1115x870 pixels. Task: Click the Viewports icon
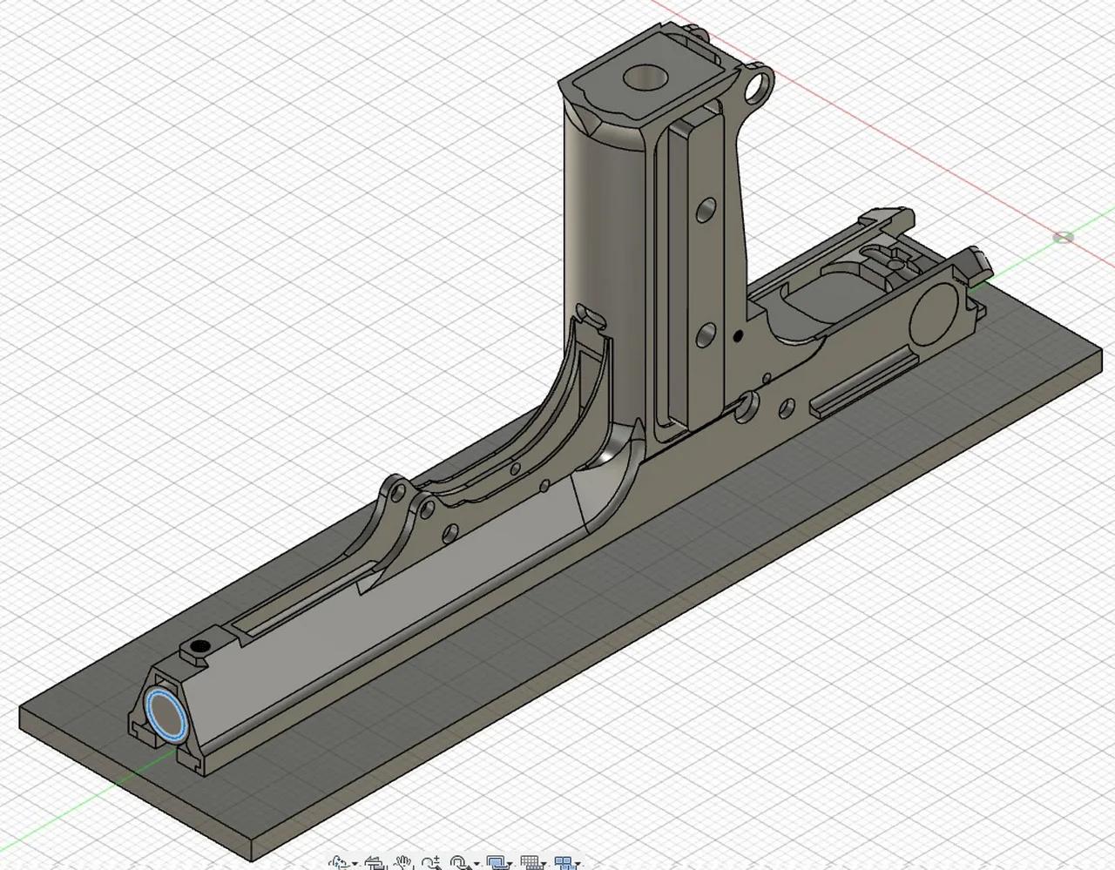564,863
